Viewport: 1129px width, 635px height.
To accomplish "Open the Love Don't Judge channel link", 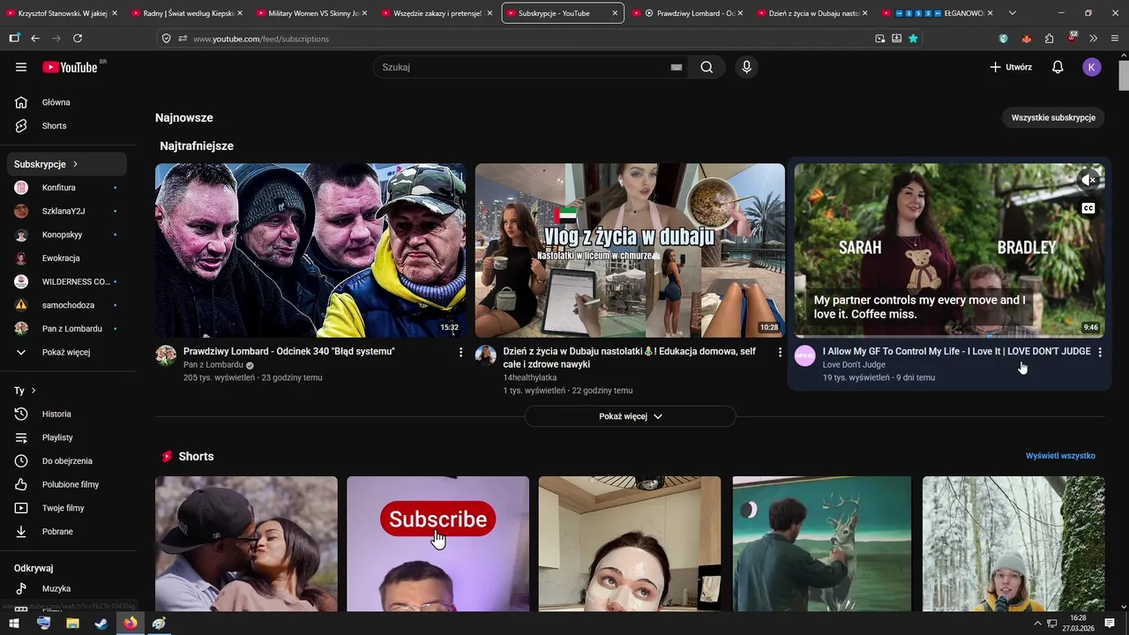I will (854, 364).
